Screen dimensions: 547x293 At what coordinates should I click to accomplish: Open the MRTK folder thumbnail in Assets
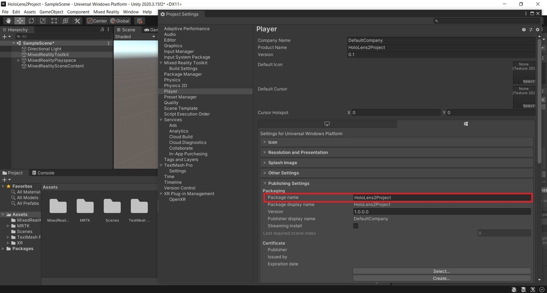click(85, 207)
